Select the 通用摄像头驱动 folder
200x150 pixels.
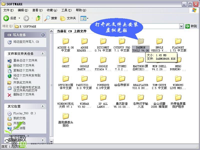tap(66, 120)
